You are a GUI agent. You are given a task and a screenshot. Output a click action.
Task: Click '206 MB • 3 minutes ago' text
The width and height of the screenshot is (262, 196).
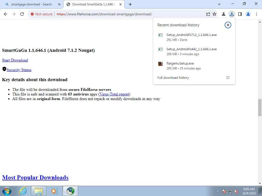click(x=183, y=54)
